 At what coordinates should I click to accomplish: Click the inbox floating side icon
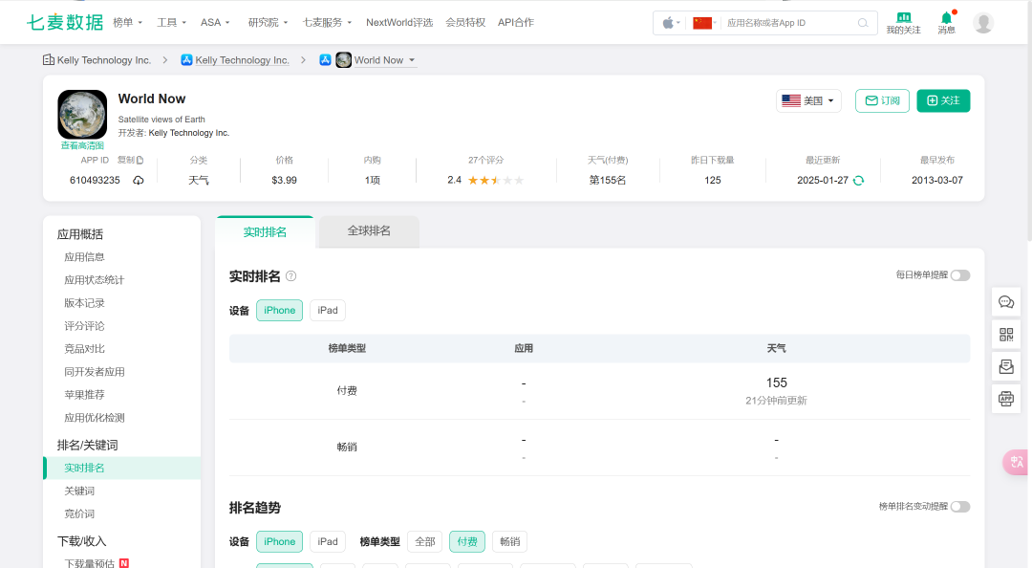[1006, 366]
